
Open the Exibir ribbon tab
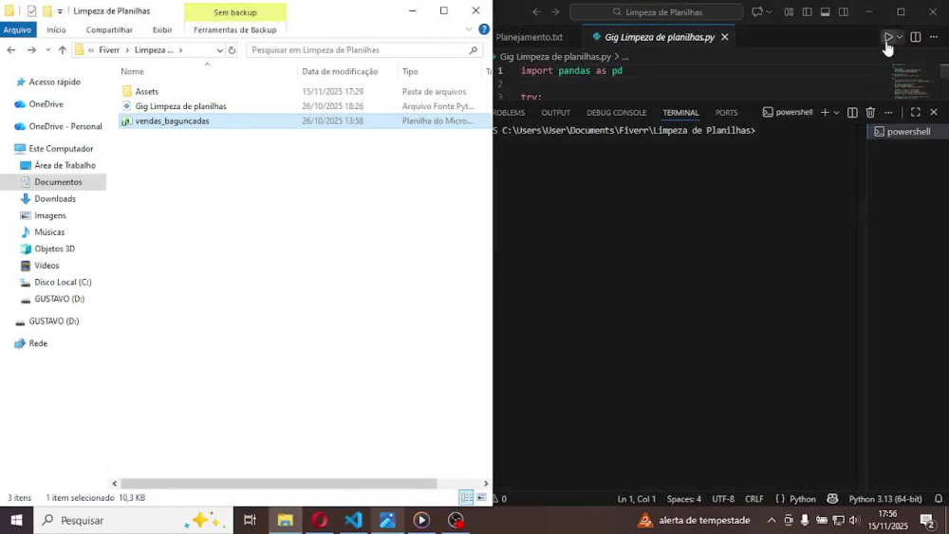tap(162, 29)
